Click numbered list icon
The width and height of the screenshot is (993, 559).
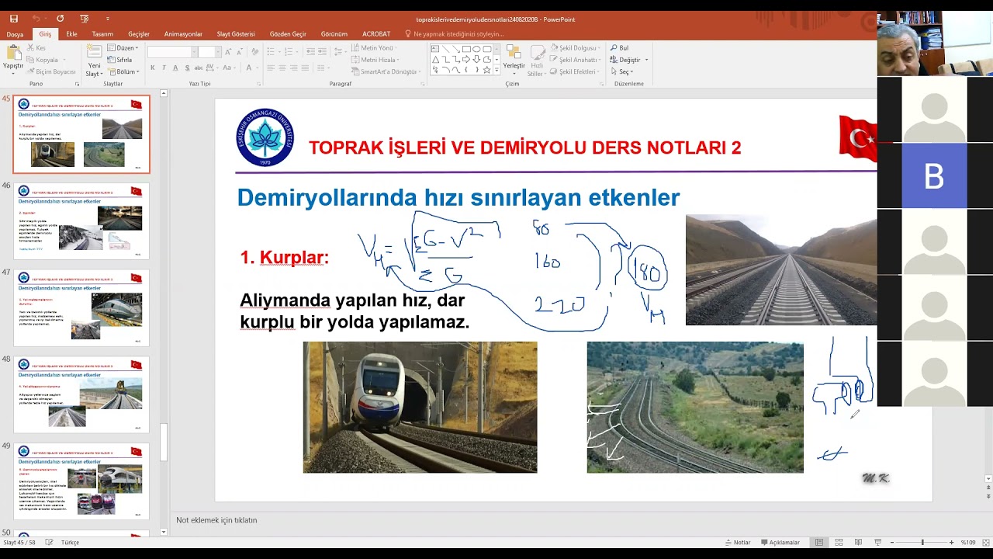(289, 52)
